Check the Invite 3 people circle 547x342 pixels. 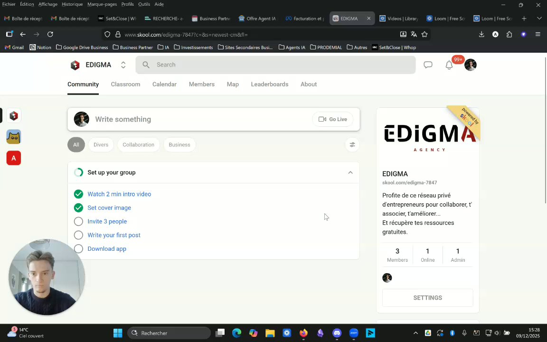(78, 221)
